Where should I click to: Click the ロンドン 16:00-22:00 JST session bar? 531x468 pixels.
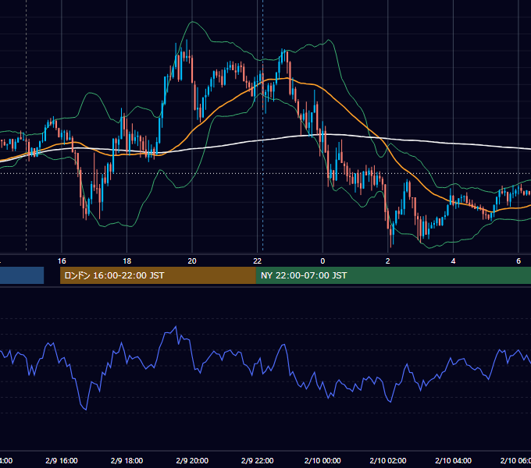click(x=158, y=275)
